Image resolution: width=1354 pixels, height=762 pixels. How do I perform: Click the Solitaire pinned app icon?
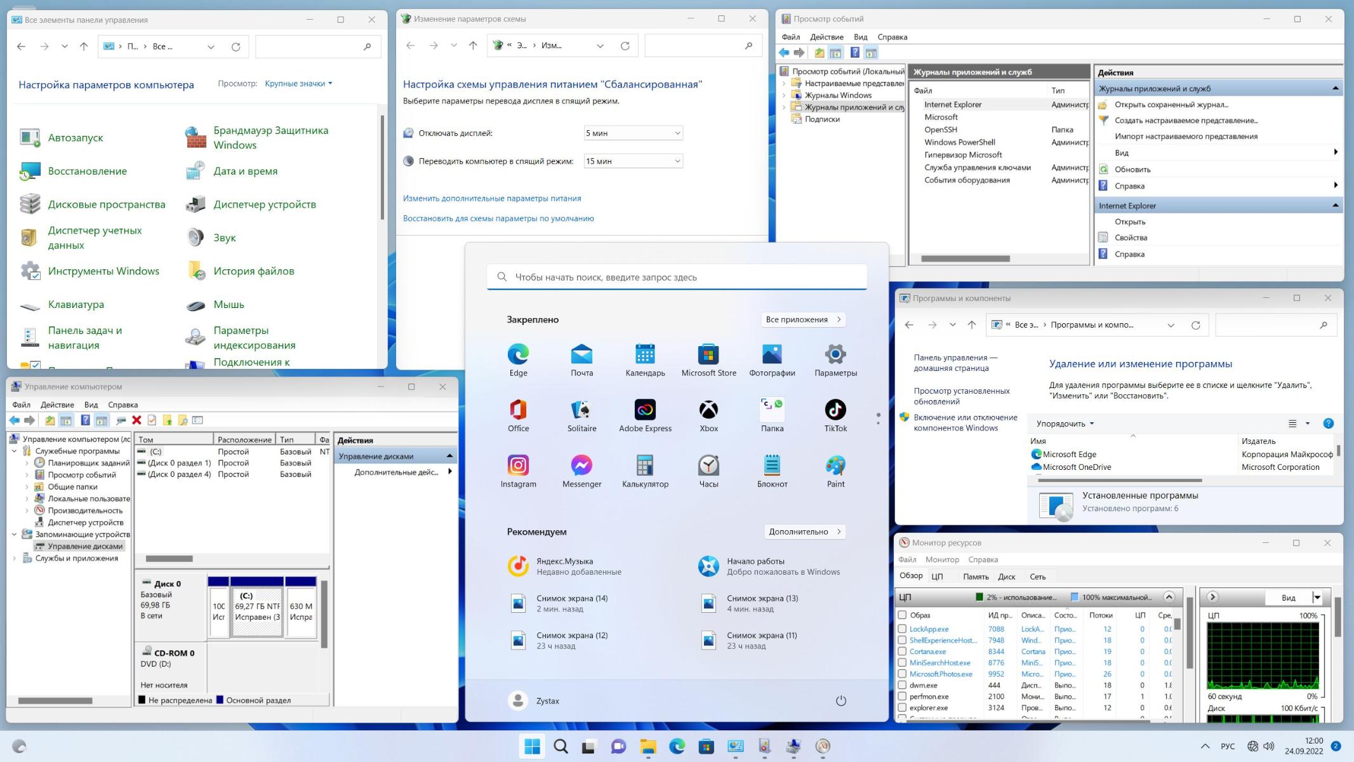(x=581, y=410)
